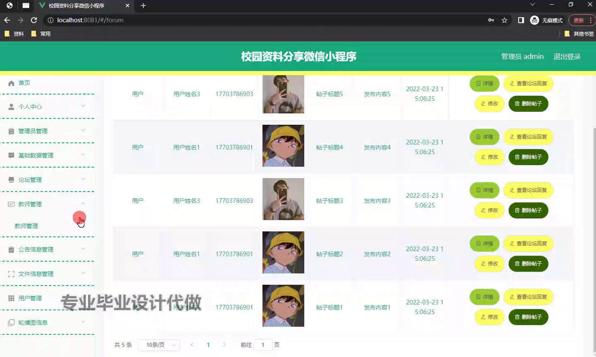Screen dimensions: 596x357
Task: Click the 帖子标题5 cell
Action: point(329,94)
